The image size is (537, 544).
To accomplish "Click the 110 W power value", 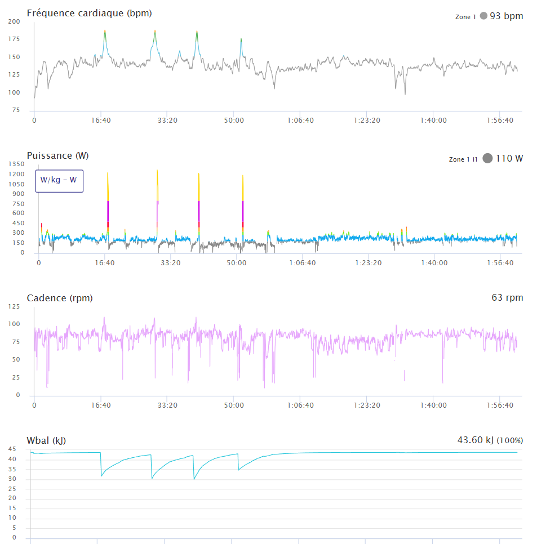I will (509, 158).
